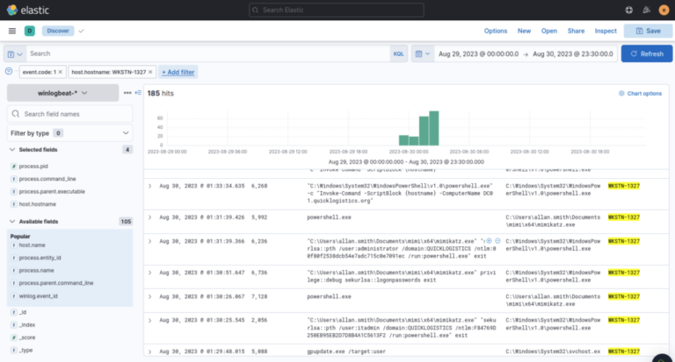
Task: Click the Add filter link
Action: (178, 72)
